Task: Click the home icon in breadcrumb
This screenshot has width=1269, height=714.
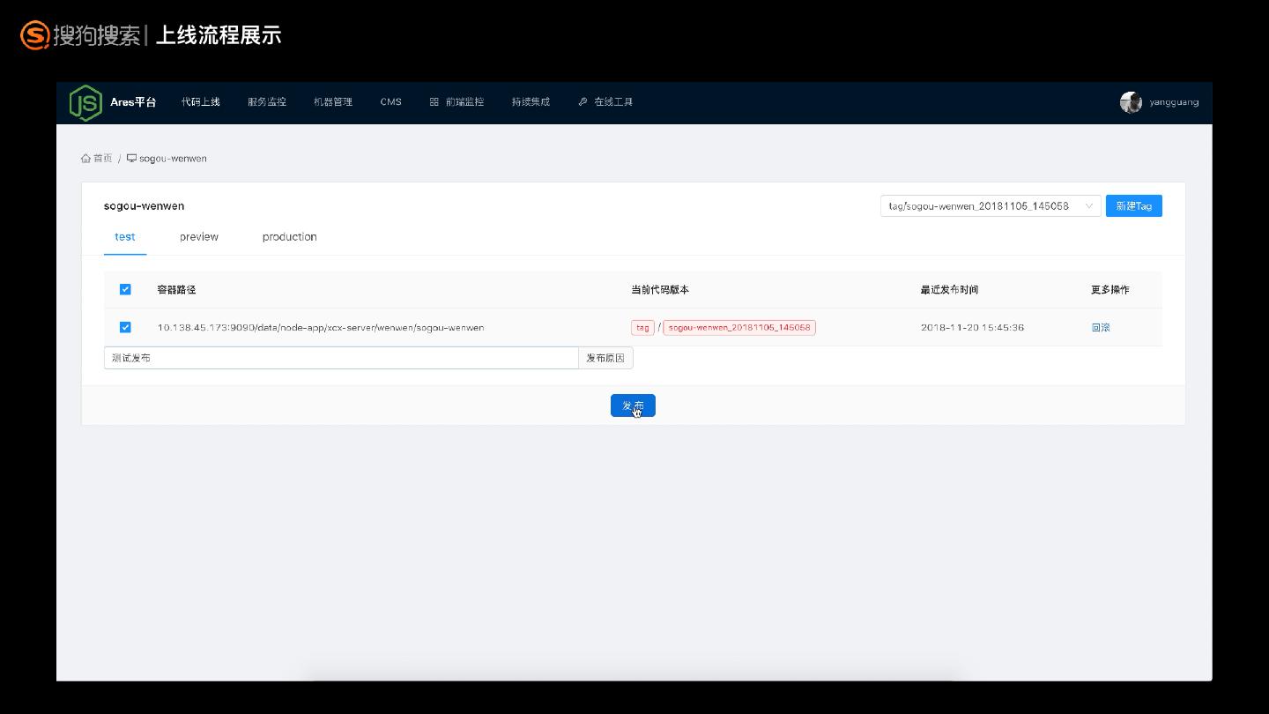Action: tap(85, 159)
